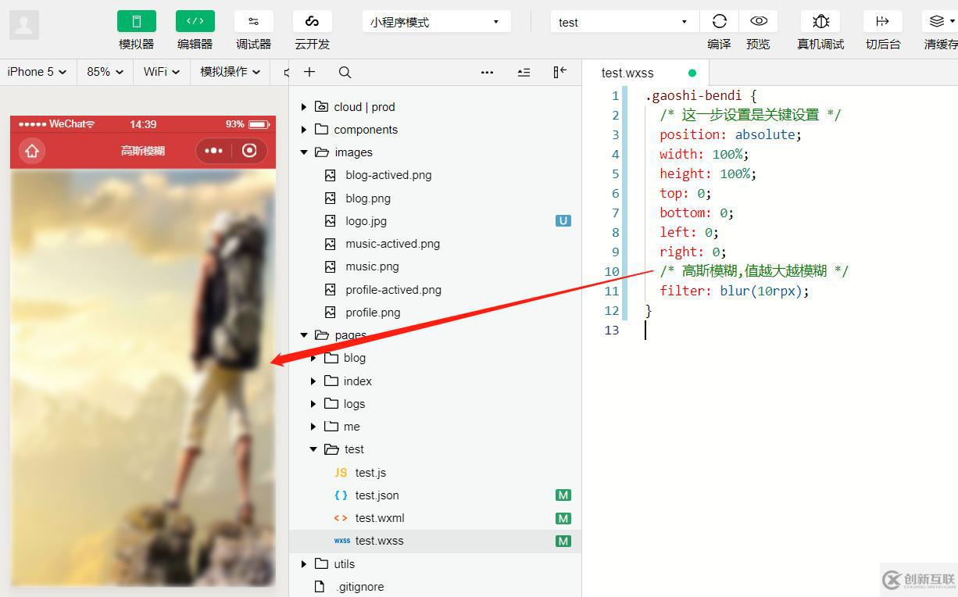This screenshot has width=958, height=597.
Task: Click line number 11 in editor gutter
Action: [611, 291]
